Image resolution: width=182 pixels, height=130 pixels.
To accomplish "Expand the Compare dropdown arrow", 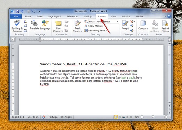I will pyautogui.click(x=143, y=31).
